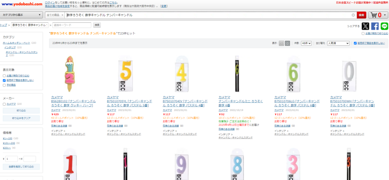Screen dimensions: 389x180
Task: Open the pink number 3 candle thumbnail
Action: [x=293, y=164]
